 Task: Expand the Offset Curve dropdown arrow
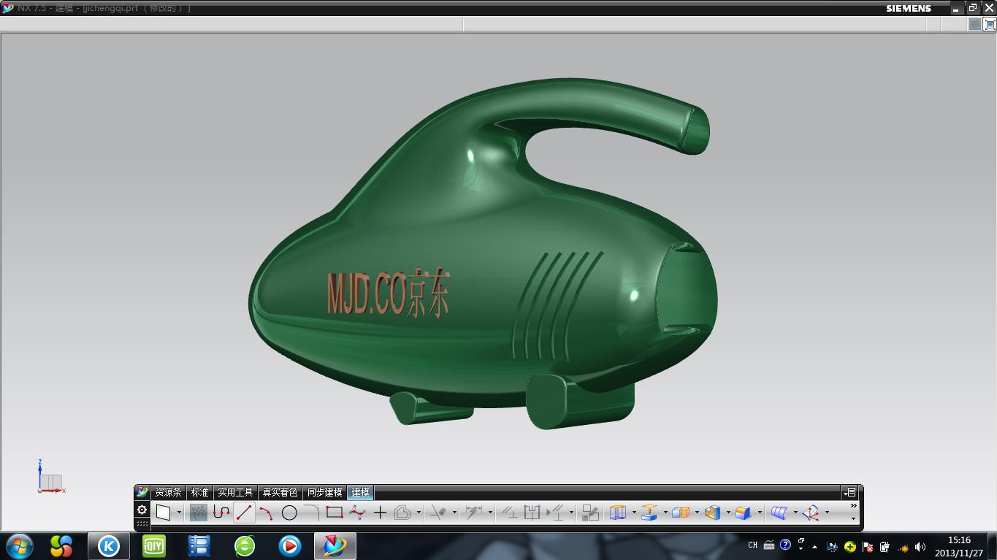pyautogui.click(x=419, y=513)
